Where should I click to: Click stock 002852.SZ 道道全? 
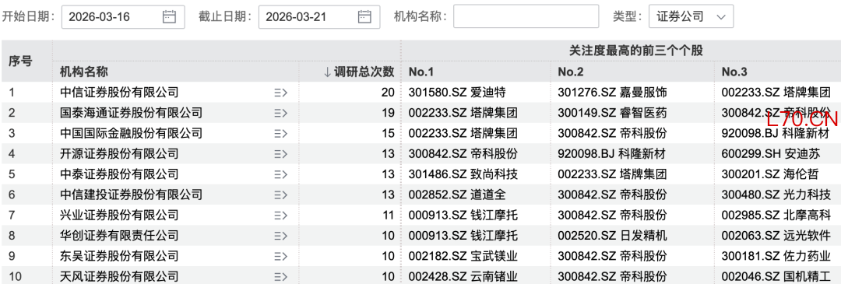pyautogui.click(x=457, y=195)
